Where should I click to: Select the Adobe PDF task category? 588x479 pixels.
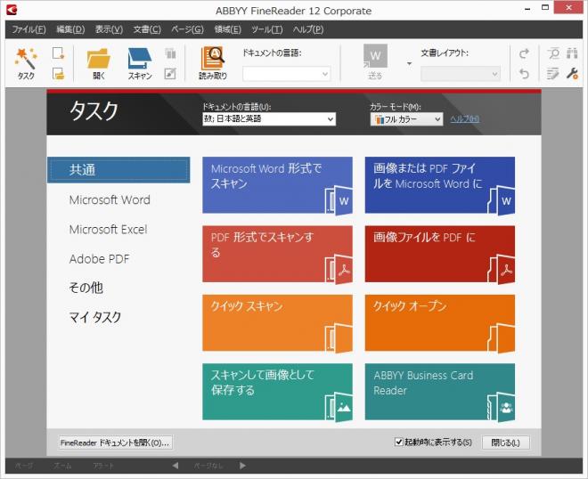(x=99, y=258)
